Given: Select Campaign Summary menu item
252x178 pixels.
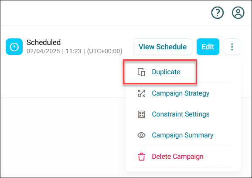Looking at the screenshot, I should [x=183, y=135].
